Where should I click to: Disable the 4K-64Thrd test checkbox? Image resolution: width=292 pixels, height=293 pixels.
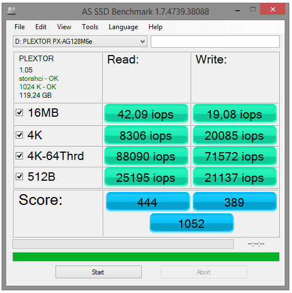(20, 155)
